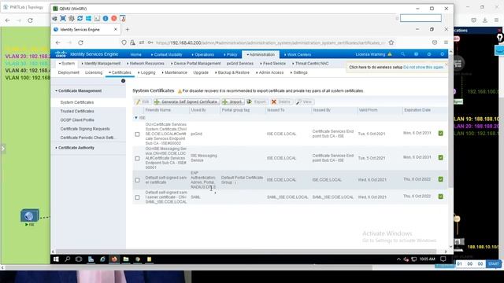This screenshot has height=283, width=504.
Task: Click the address bar URL field
Action: 270,42
